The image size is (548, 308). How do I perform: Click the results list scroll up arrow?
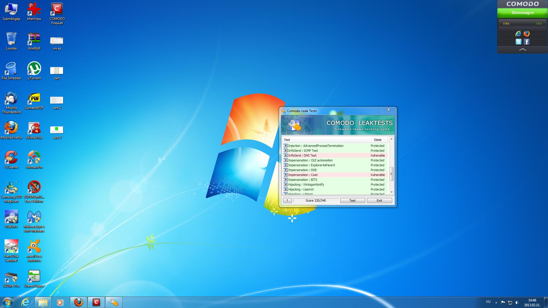(x=392, y=139)
